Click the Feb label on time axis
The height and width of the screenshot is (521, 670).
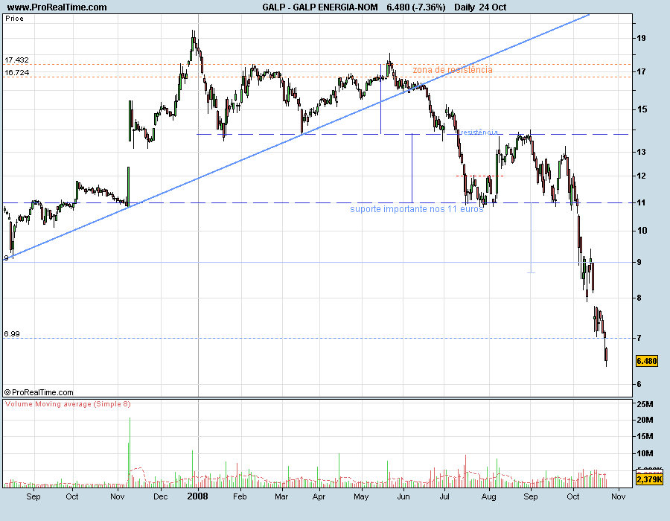click(240, 496)
